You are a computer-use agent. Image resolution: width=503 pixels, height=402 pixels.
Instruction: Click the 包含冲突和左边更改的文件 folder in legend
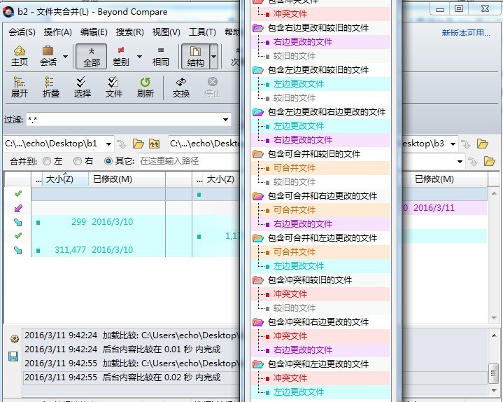(x=311, y=364)
